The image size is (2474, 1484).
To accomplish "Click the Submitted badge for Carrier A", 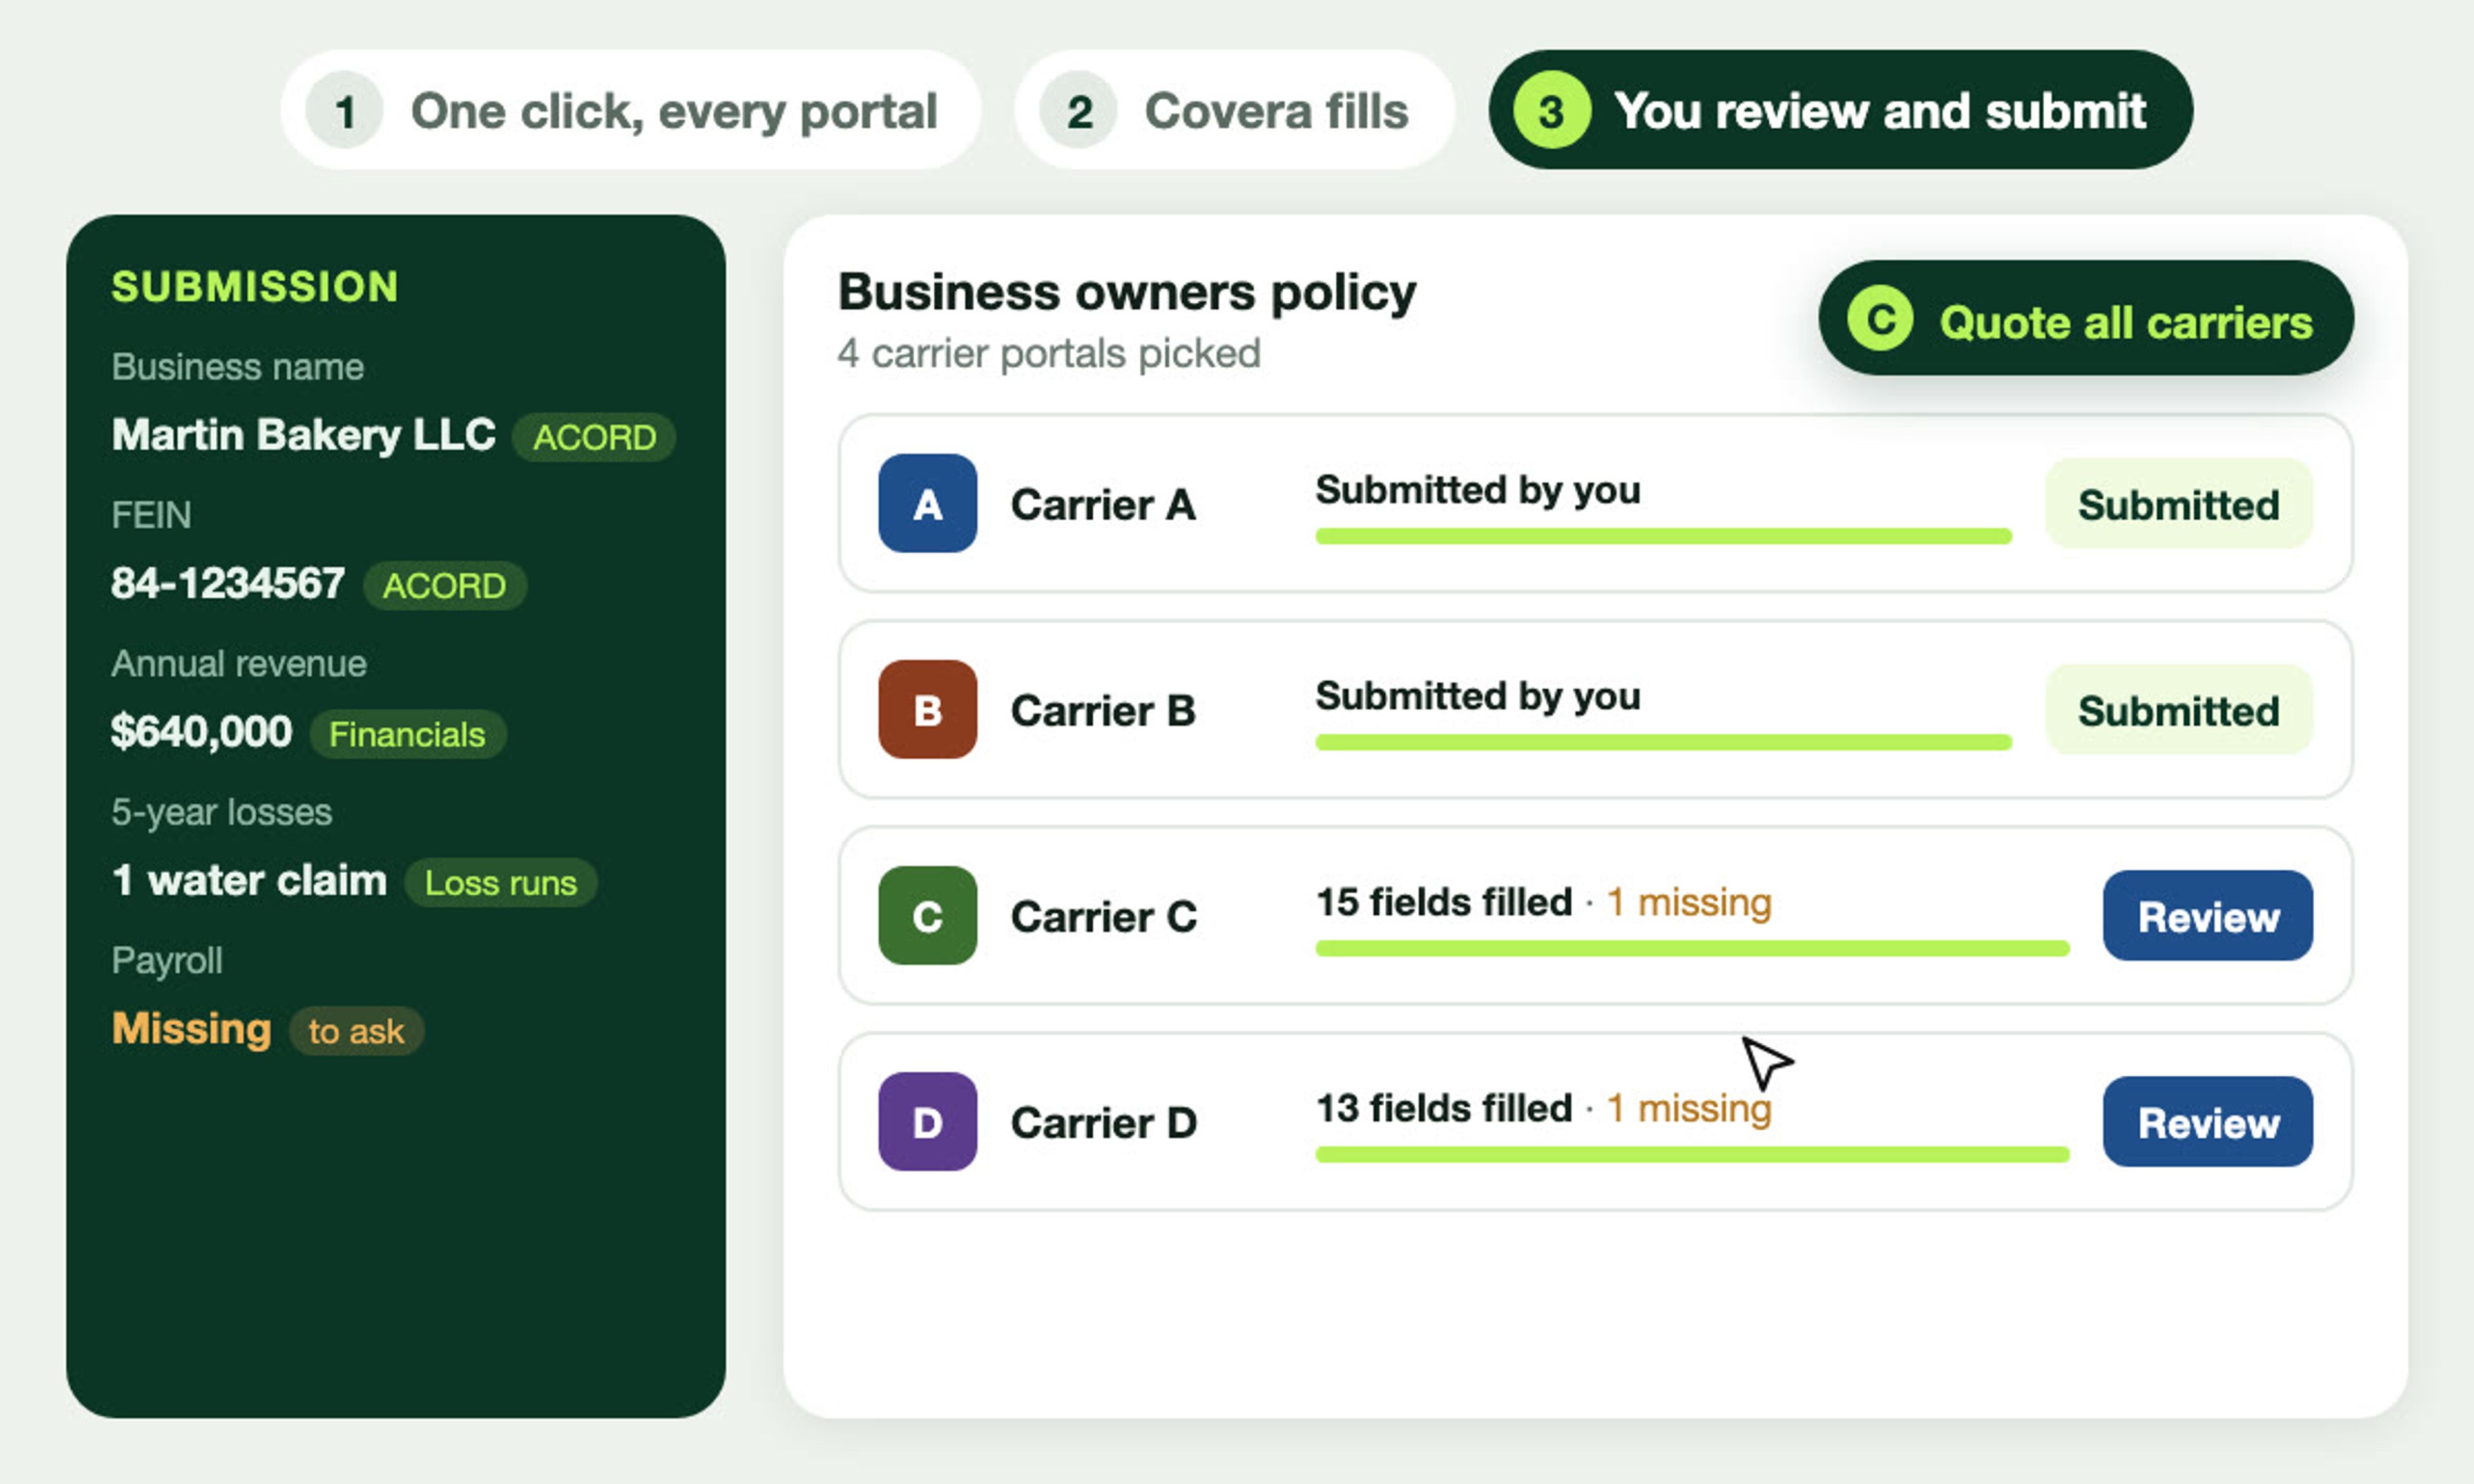I will pyautogui.click(x=2178, y=503).
